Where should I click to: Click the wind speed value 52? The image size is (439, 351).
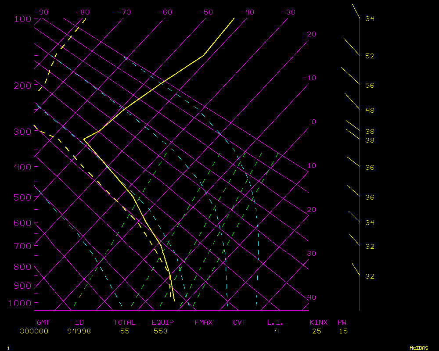(x=370, y=56)
